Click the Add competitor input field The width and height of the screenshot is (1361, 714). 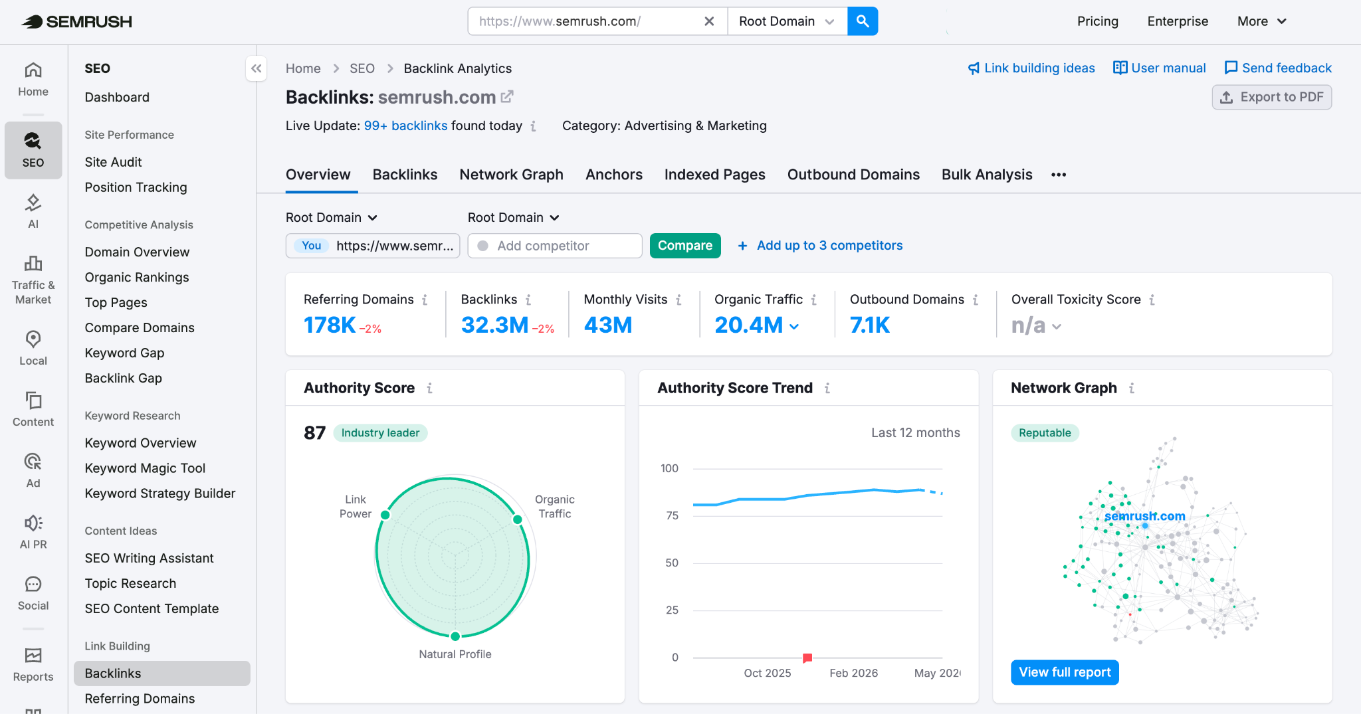(x=555, y=246)
